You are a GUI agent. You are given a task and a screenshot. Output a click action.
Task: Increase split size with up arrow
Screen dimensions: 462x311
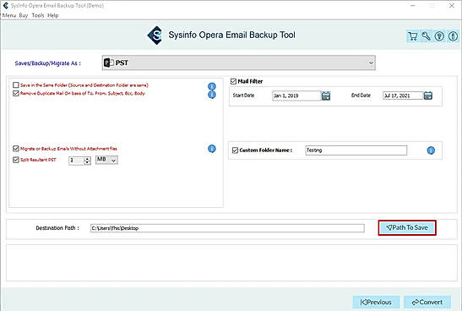click(87, 159)
